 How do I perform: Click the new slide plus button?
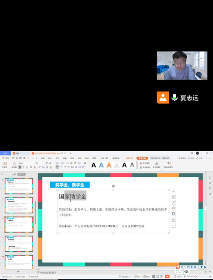point(18,271)
